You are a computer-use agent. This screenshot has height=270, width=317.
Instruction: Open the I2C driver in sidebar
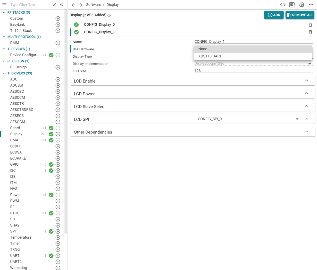[x=13, y=170]
